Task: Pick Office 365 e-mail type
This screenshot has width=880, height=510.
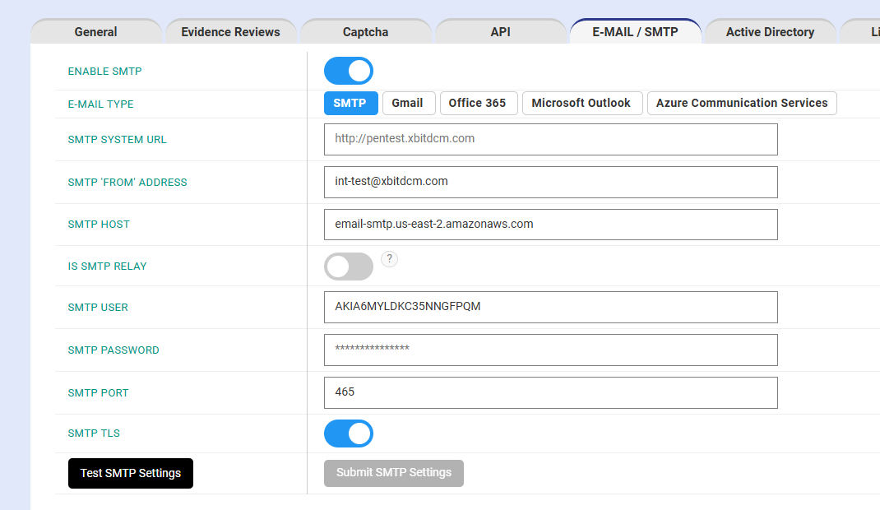Action: [477, 103]
